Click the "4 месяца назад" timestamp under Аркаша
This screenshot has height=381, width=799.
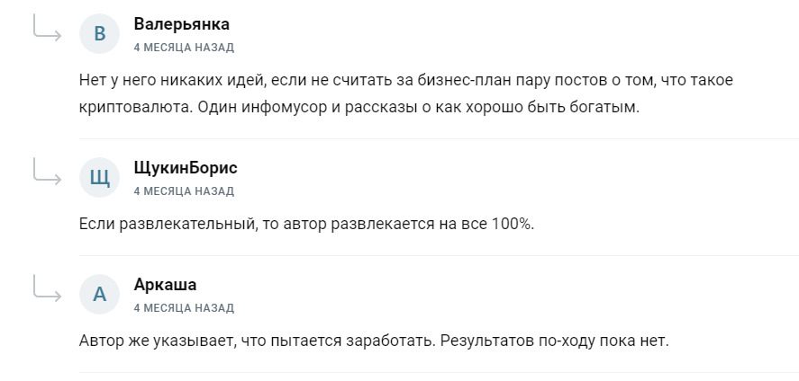[x=184, y=307]
